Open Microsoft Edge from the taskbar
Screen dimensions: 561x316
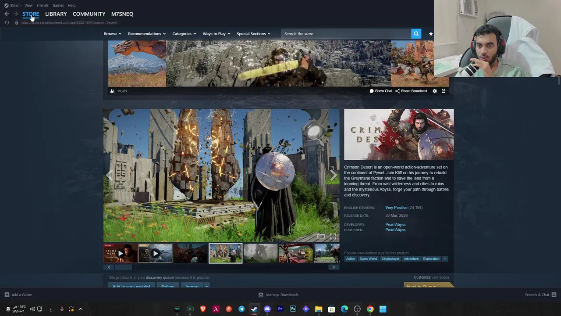[x=344, y=309]
